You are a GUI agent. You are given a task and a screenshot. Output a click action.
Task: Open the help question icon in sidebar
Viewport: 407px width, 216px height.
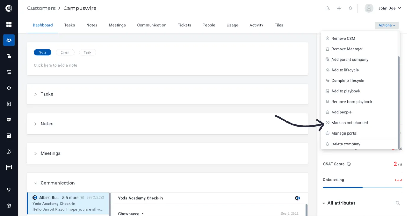coord(9,152)
